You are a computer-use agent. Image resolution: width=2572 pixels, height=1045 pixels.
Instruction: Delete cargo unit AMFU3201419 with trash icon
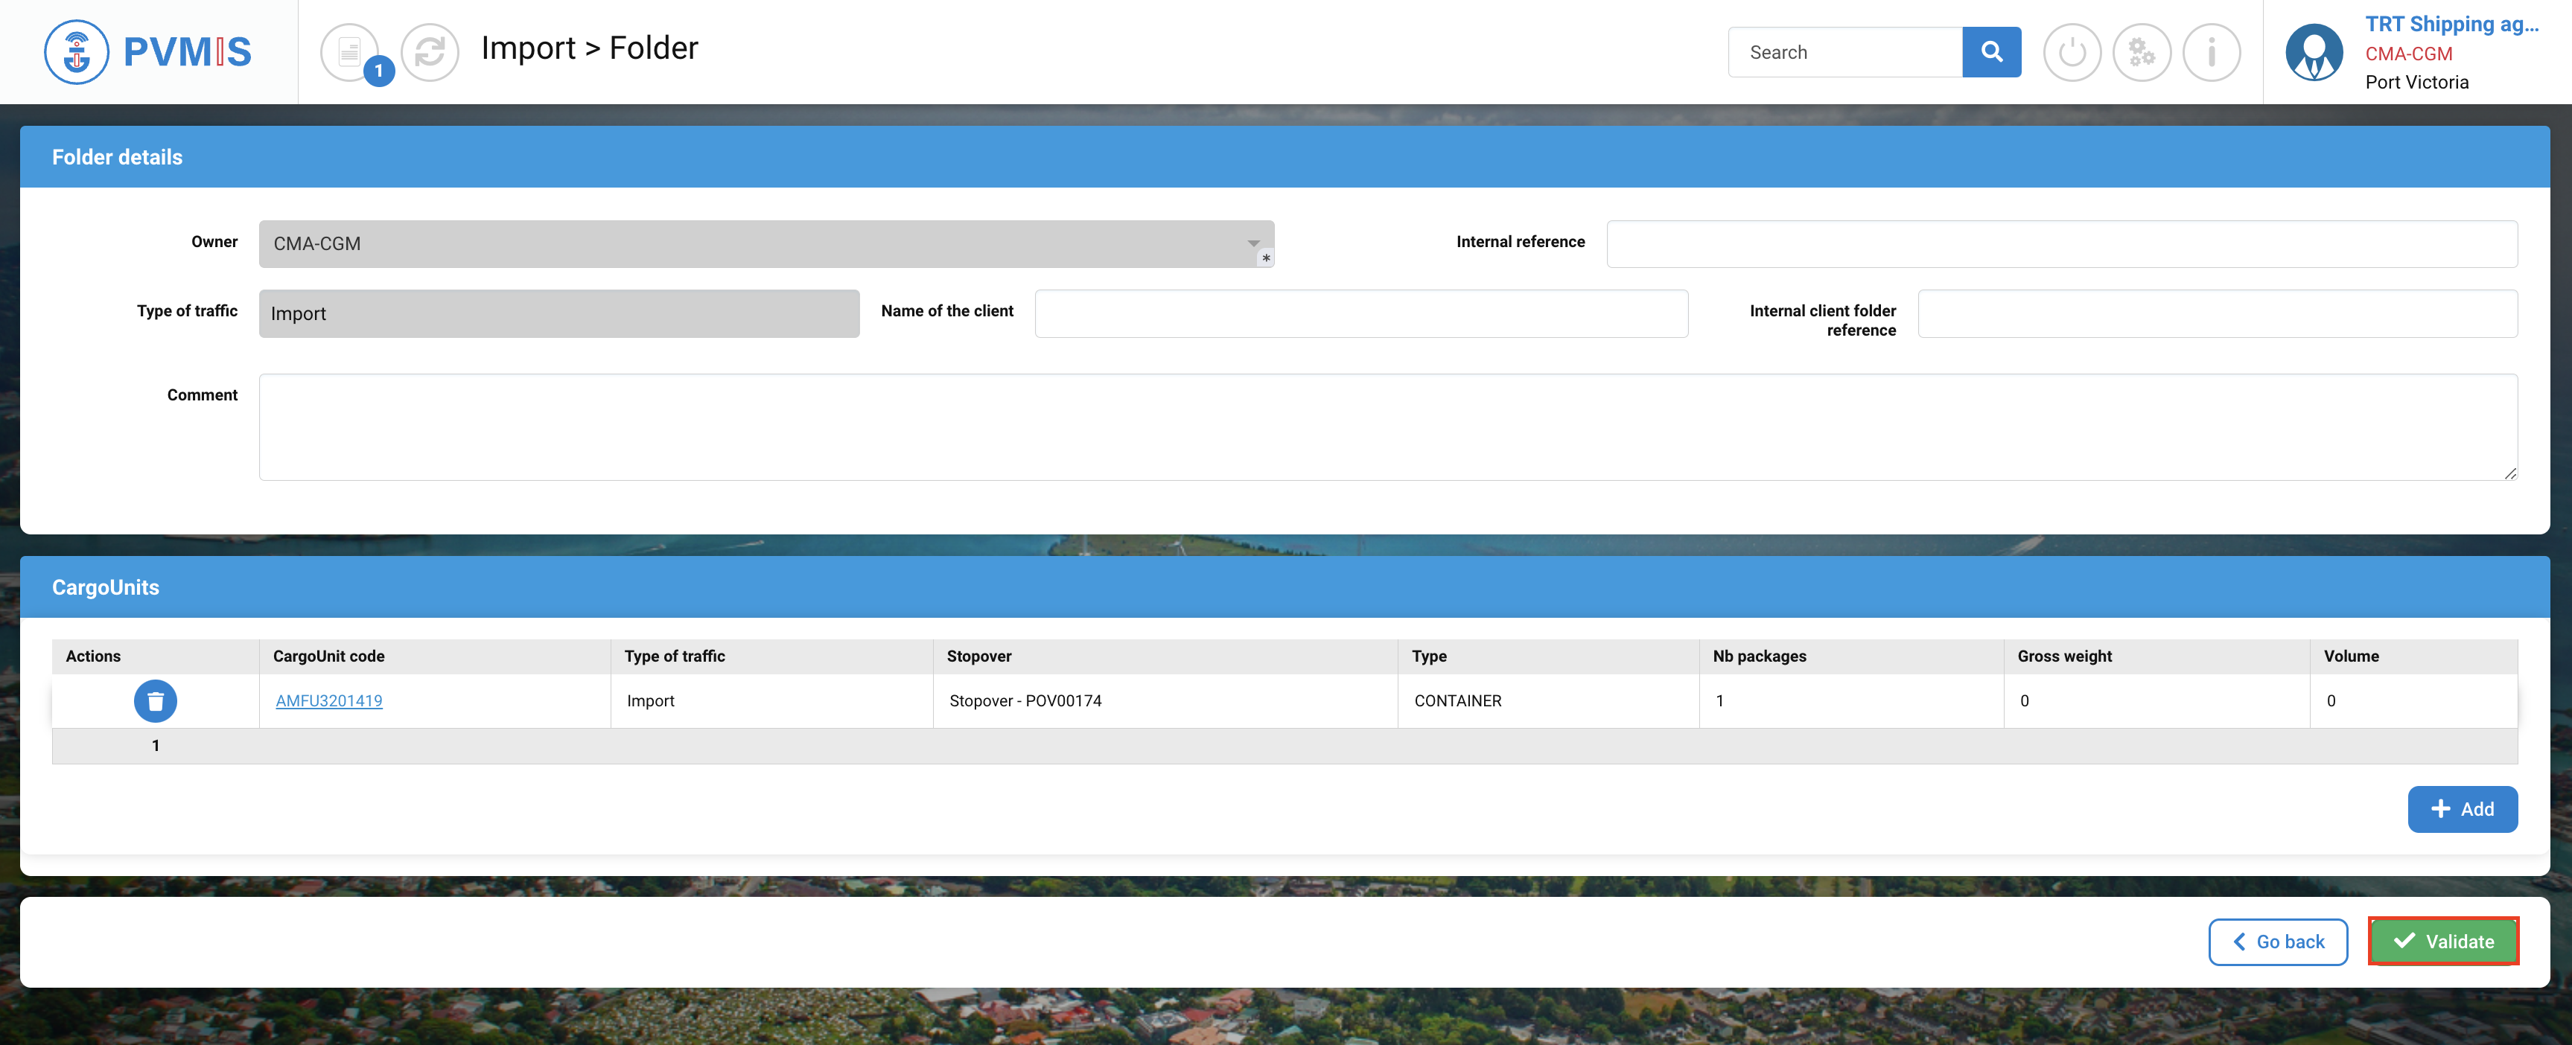[156, 700]
